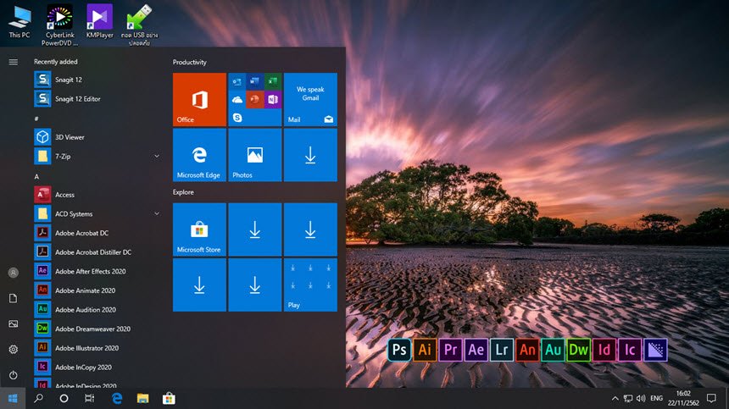Select the USB safely remove desktop shortcut
729x409 pixels.
(139, 25)
